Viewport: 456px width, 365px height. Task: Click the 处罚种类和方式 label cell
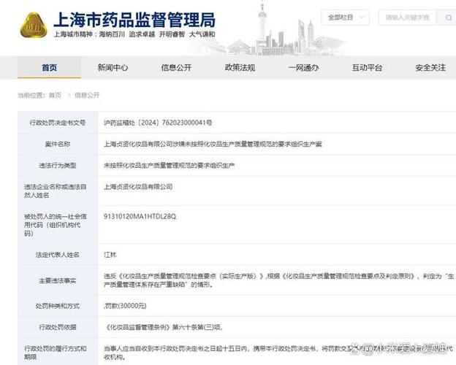[x=58, y=306]
